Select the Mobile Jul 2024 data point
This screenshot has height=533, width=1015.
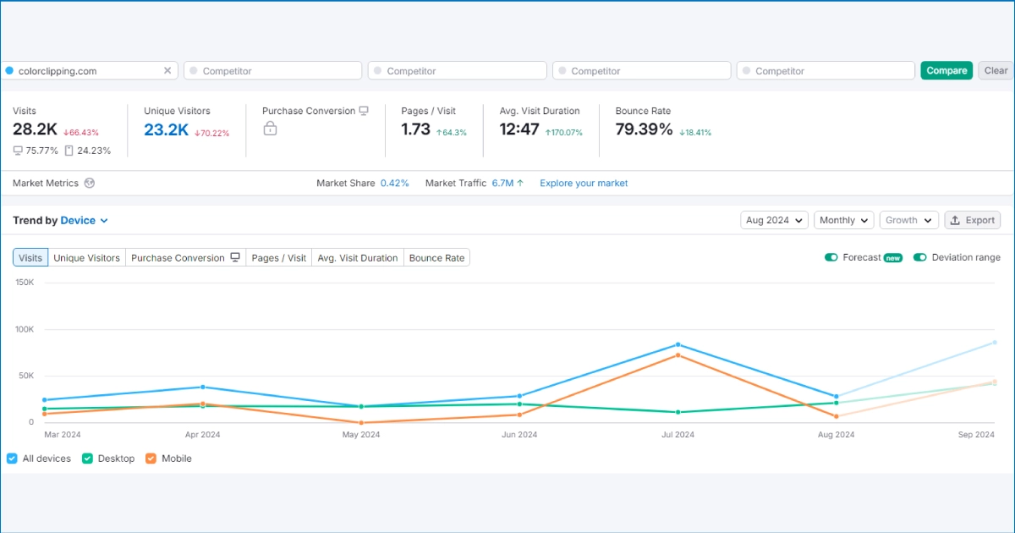pos(678,355)
